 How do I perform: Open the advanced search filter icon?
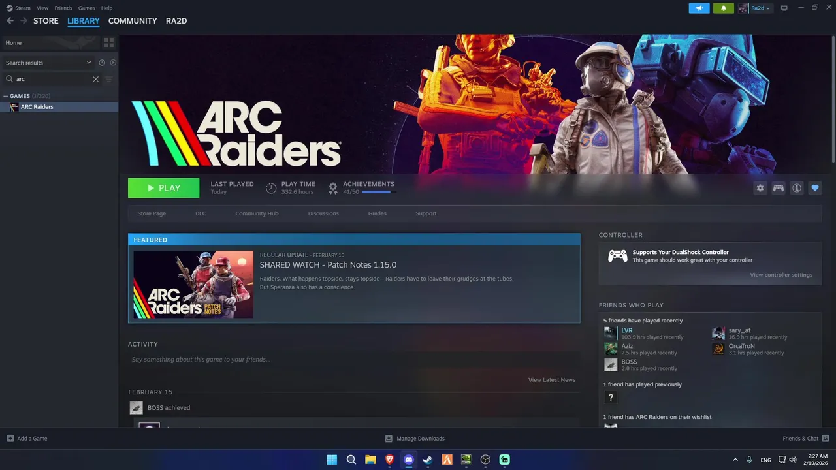pyautogui.click(x=109, y=79)
